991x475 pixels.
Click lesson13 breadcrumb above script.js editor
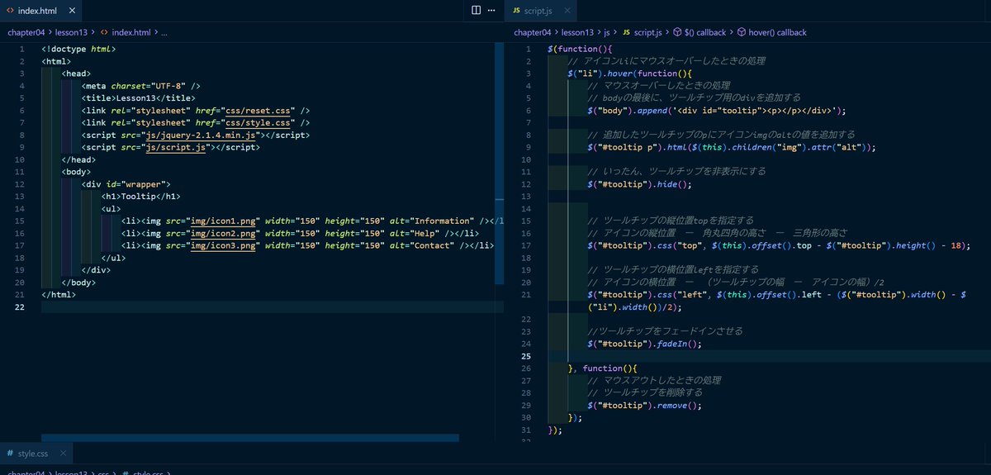(578, 32)
